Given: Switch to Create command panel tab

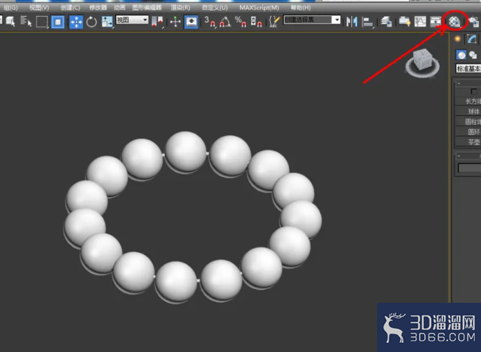Looking at the screenshot, I should point(457,39).
